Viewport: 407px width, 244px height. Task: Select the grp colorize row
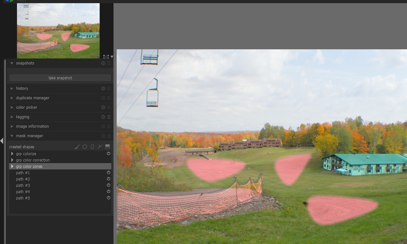pyautogui.click(x=60, y=154)
